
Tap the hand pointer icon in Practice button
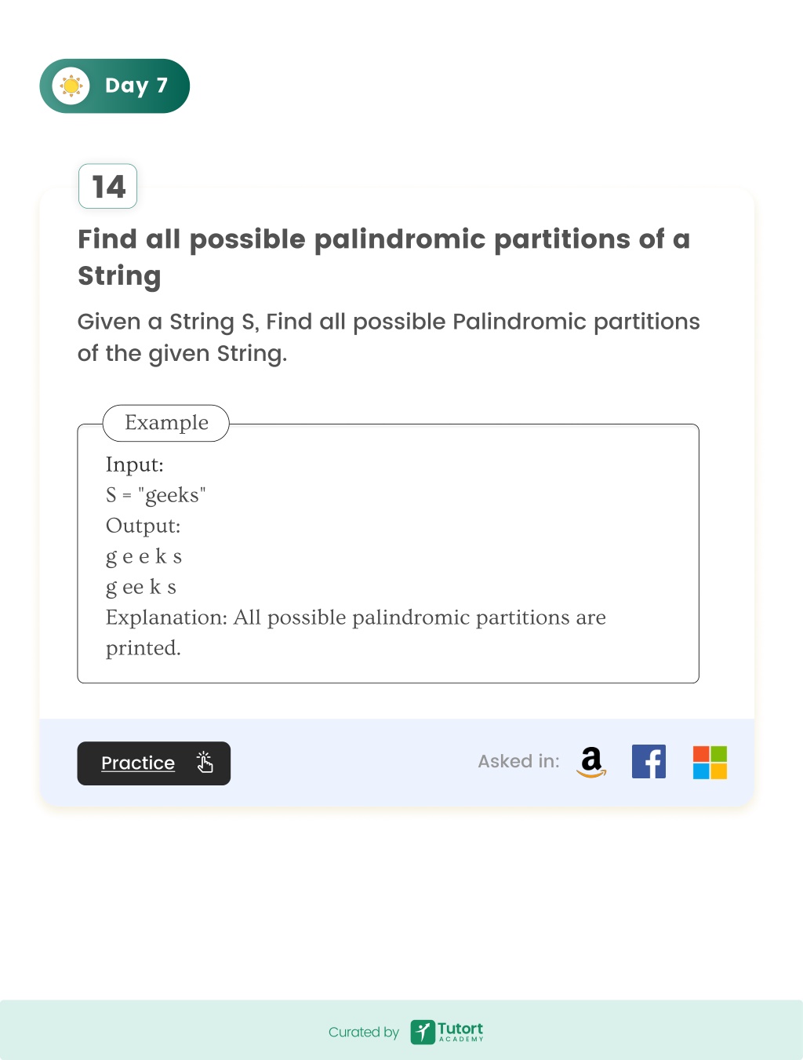point(205,763)
